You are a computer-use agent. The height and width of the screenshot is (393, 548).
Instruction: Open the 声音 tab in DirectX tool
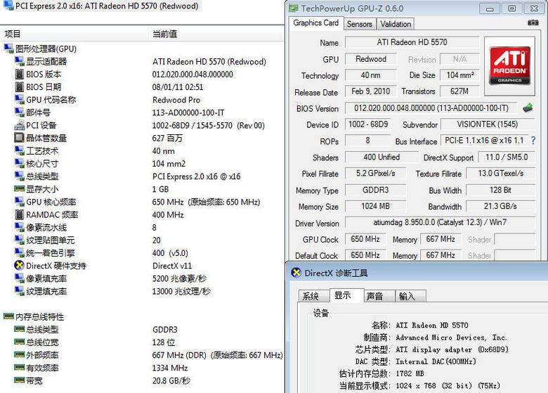coord(379,297)
